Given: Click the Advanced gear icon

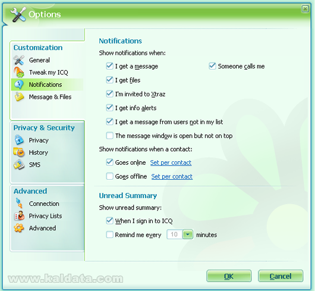Looking at the screenshot, I should (x=19, y=228).
